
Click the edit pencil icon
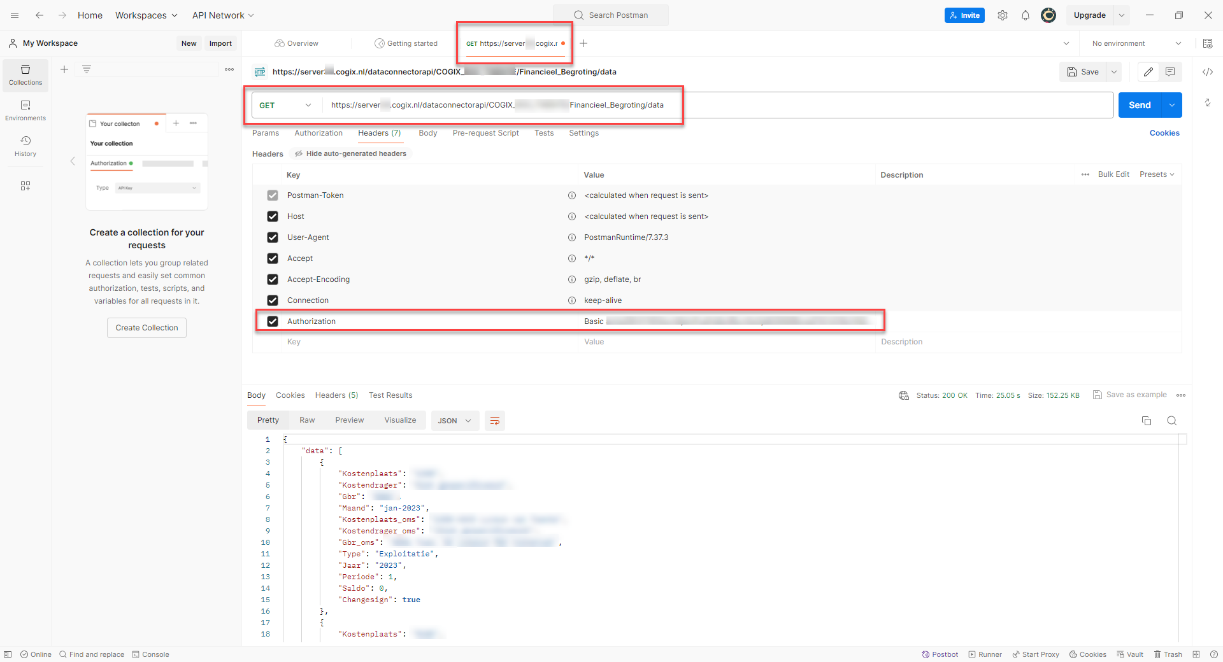click(x=1148, y=72)
